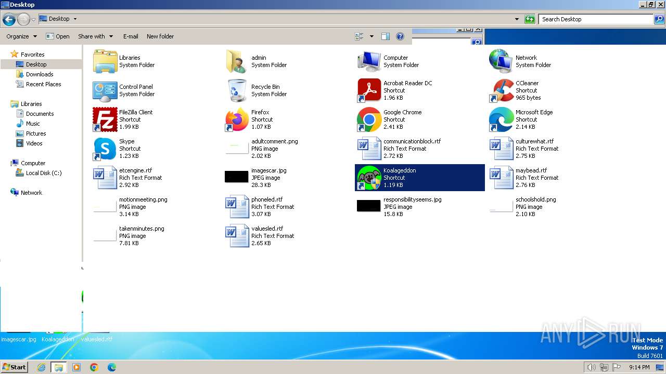Select the Computer system folder icon

pyautogui.click(x=369, y=61)
